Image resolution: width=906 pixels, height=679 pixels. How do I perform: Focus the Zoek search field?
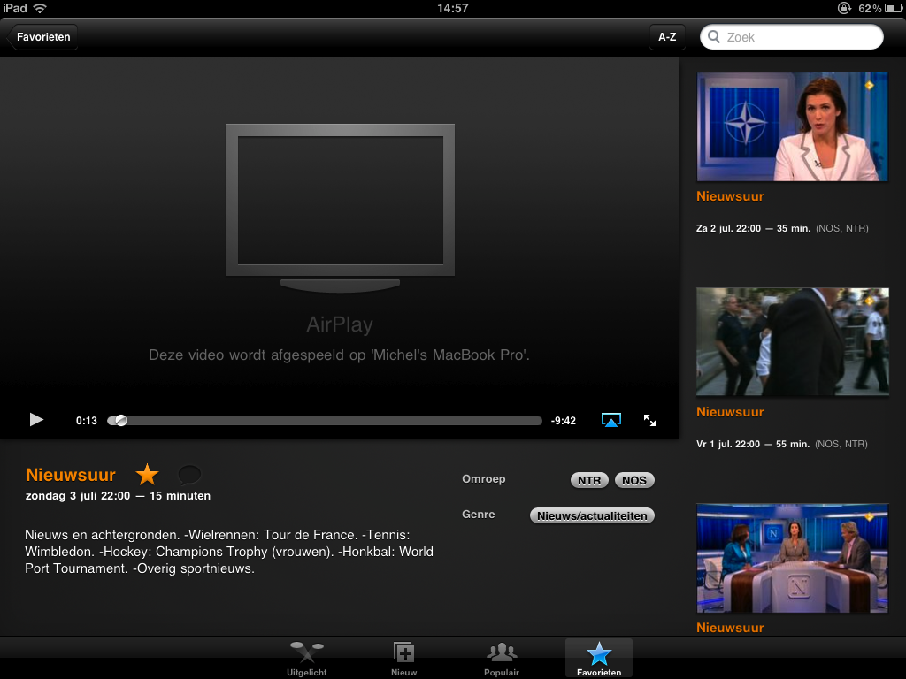(x=792, y=37)
